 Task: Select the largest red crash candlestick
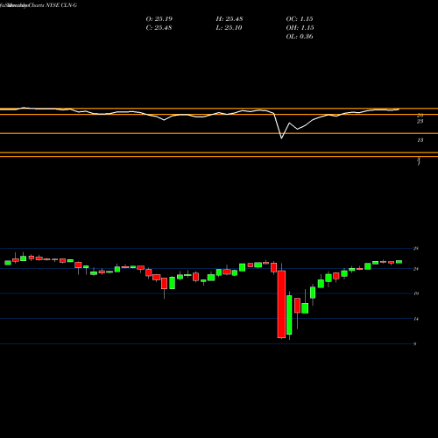pyautogui.click(x=281, y=304)
